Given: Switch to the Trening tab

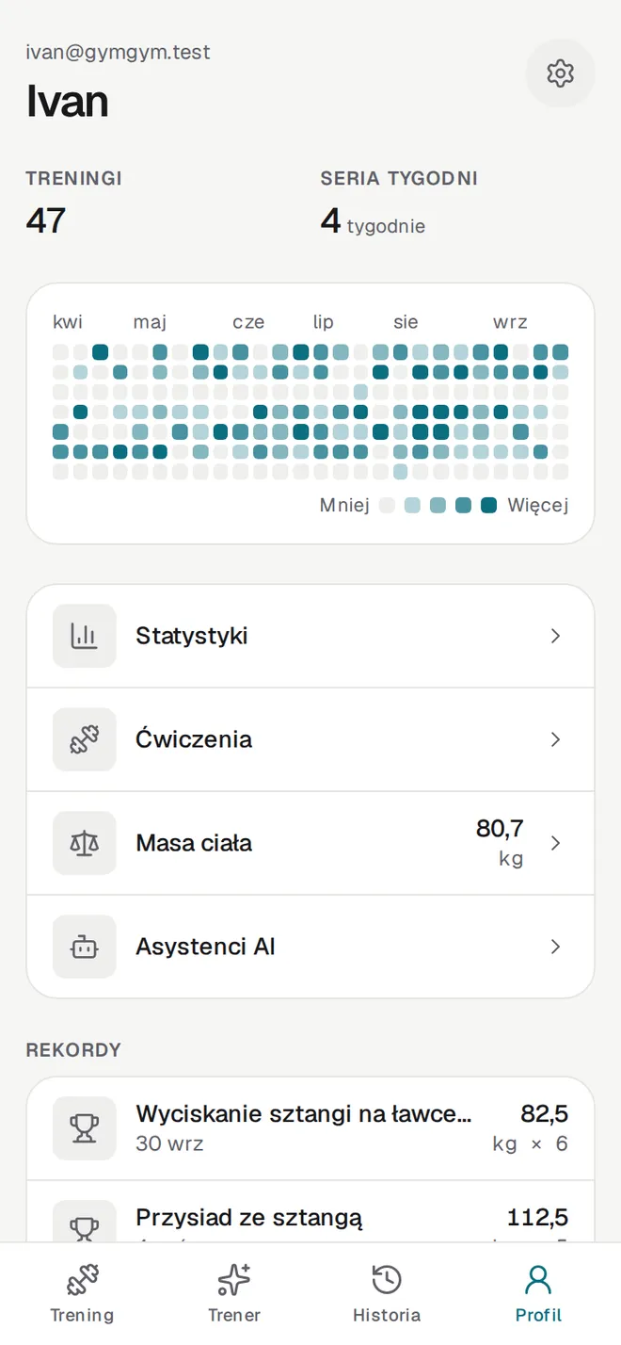Looking at the screenshot, I should tap(82, 1294).
